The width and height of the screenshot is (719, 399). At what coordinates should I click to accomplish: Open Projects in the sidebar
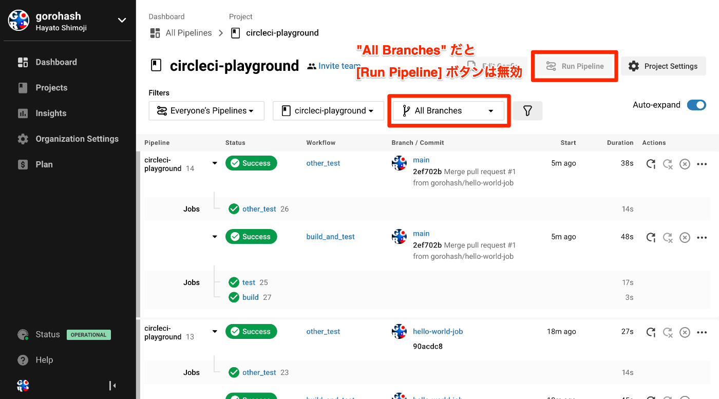tap(51, 88)
